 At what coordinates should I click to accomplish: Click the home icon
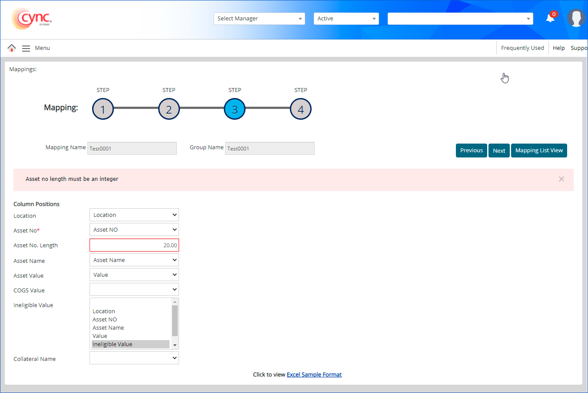click(x=12, y=48)
